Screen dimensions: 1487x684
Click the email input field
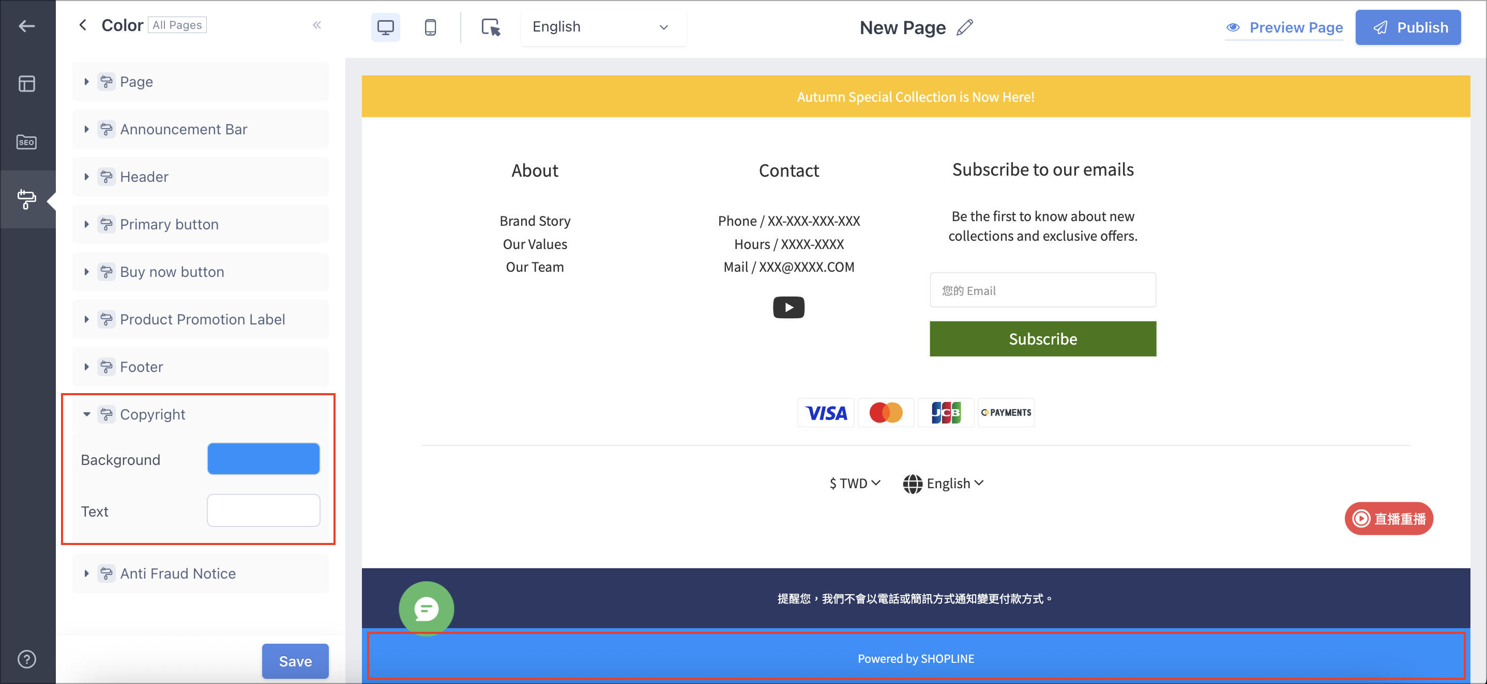coord(1042,290)
